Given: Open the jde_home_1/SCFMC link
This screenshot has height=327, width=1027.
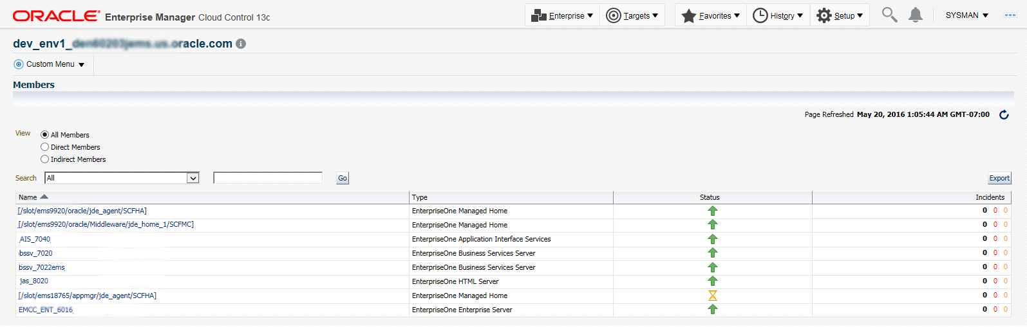Looking at the screenshot, I should (106, 225).
